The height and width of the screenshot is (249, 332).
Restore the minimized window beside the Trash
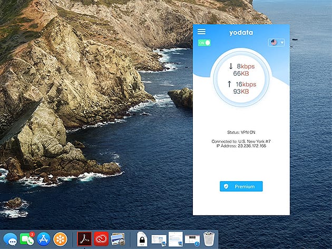pyautogui.click(x=193, y=240)
